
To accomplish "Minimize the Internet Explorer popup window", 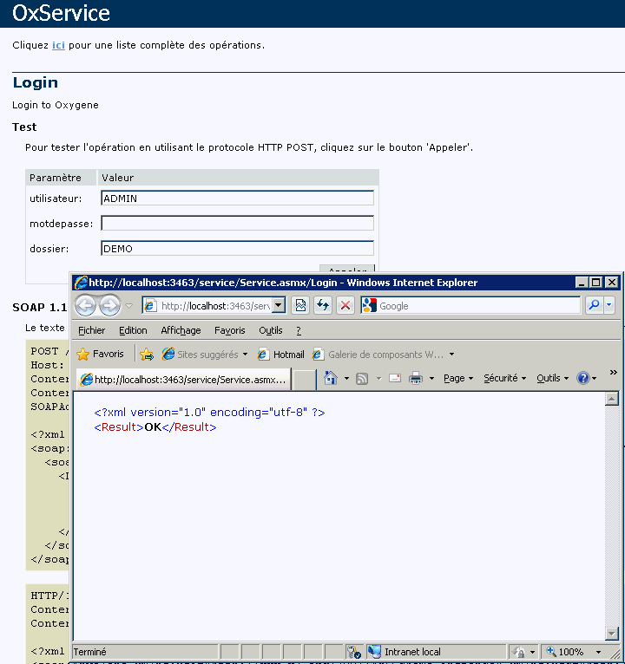I will [582, 282].
